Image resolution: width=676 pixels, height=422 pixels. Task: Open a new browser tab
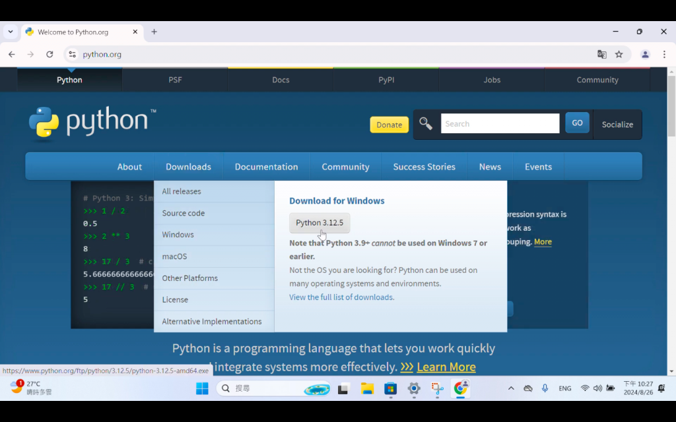pyautogui.click(x=154, y=32)
